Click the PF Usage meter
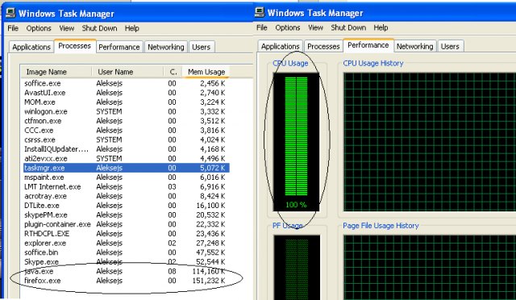Image resolution: width=516 pixels, height=300 pixels. click(x=297, y=268)
